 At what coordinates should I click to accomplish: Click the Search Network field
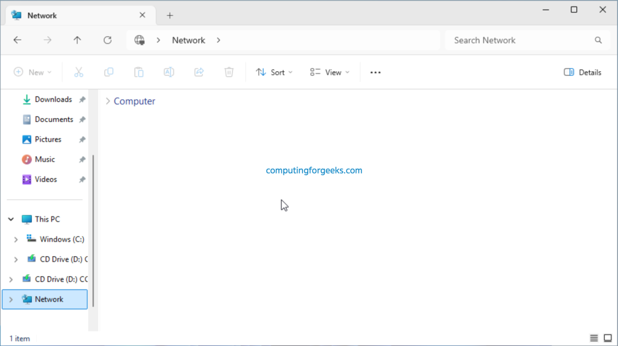528,40
